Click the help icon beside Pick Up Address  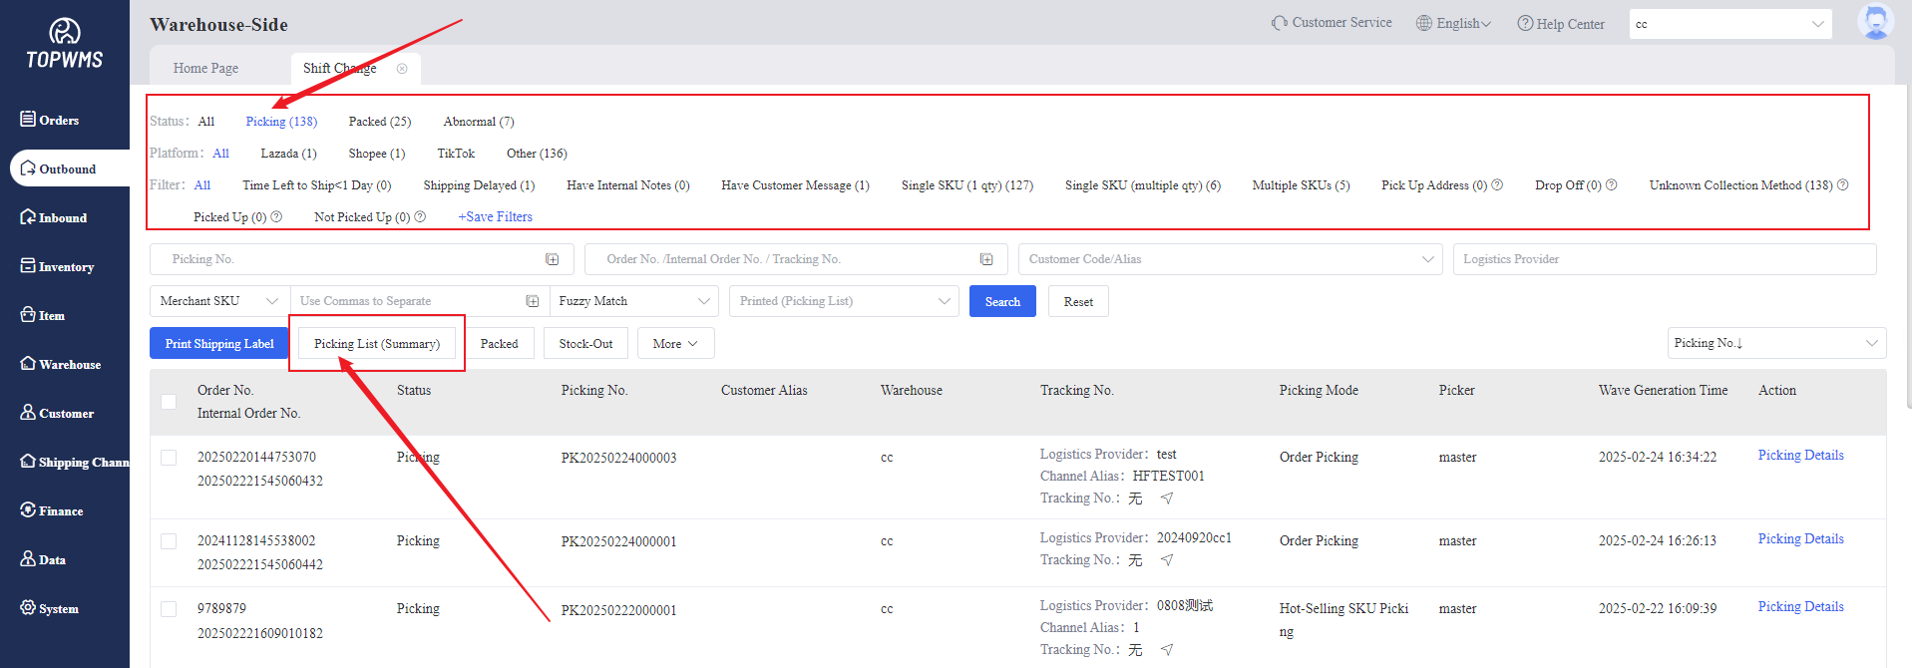point(1497,185)
